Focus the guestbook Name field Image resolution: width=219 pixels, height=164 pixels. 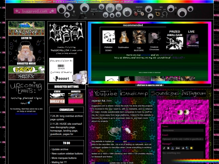183,130
